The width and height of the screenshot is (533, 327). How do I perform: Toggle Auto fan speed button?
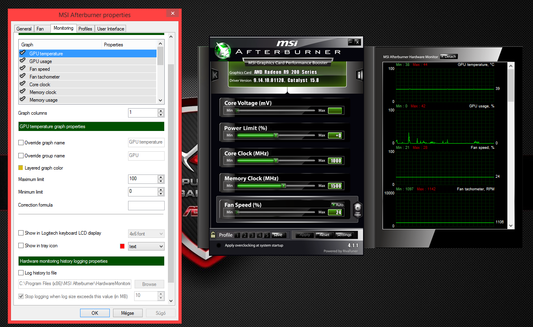[337, 205]
